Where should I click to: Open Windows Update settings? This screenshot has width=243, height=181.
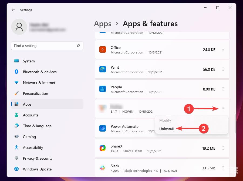pyautogui.click(x=37, y=169)
